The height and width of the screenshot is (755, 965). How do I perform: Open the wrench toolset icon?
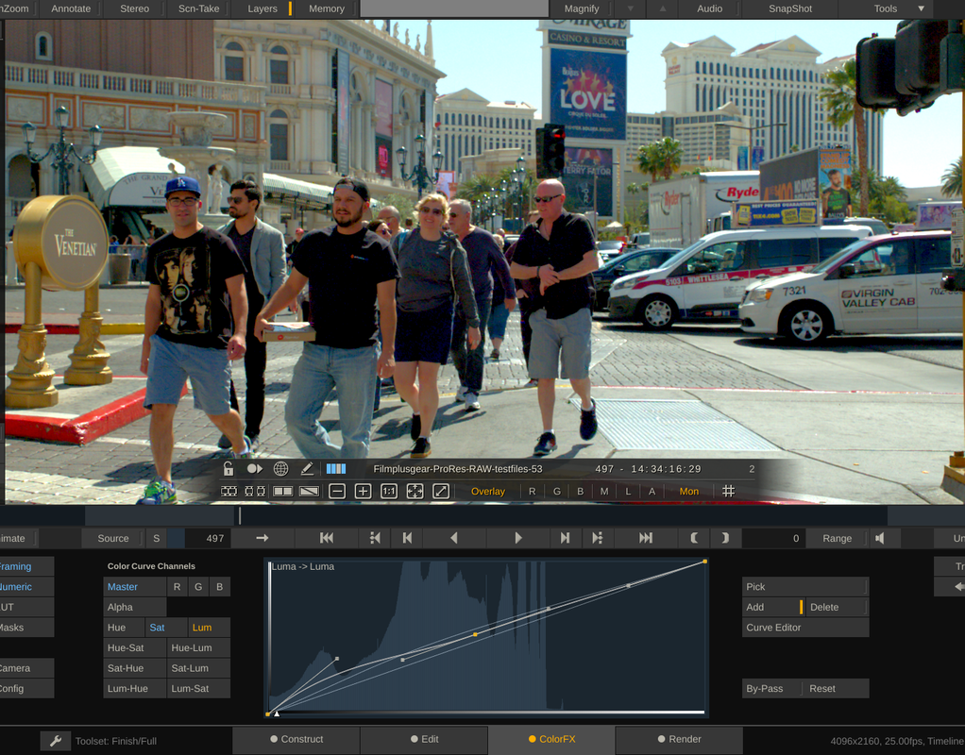56,741
